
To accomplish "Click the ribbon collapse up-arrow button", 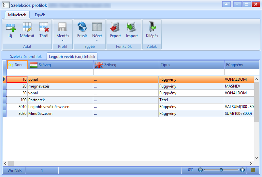I will [226, 4].
